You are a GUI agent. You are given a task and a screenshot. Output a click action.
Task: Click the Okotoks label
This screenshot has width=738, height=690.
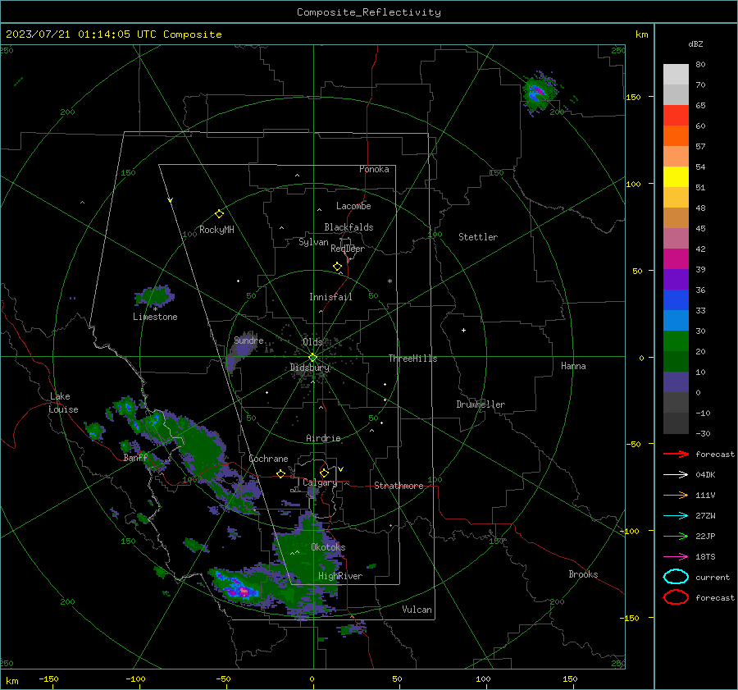point(328,547)
